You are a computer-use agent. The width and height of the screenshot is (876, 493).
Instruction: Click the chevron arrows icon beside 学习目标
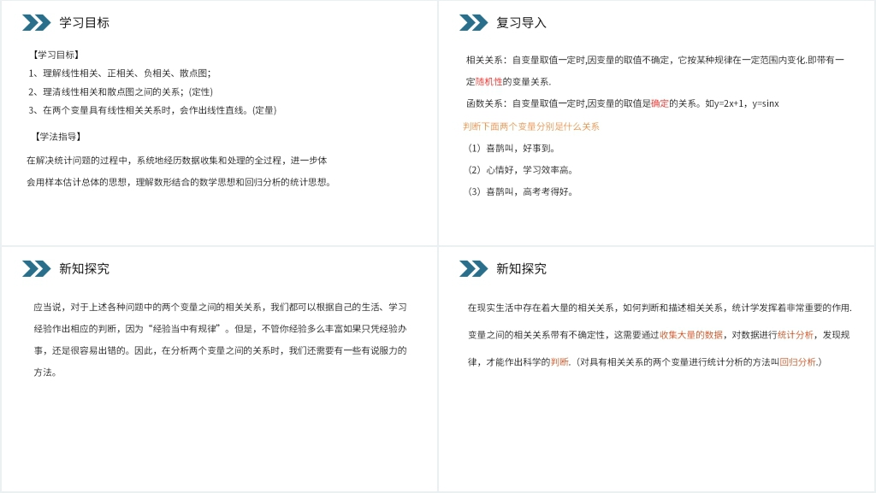[x=36, y=23]
